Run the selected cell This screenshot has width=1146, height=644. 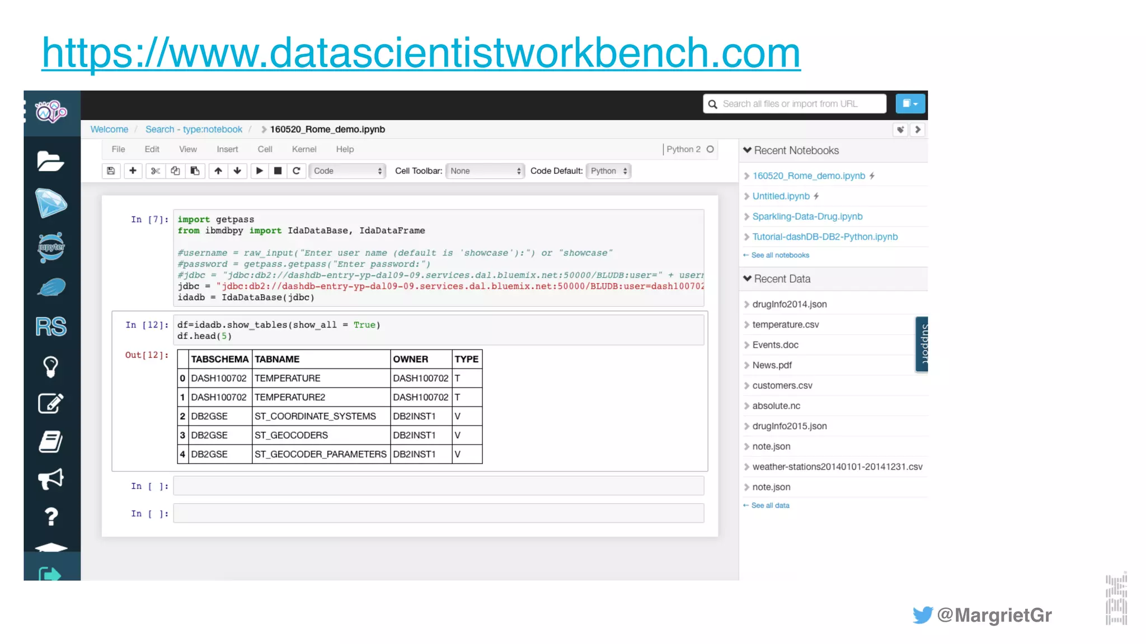click(x=259, y=171)
